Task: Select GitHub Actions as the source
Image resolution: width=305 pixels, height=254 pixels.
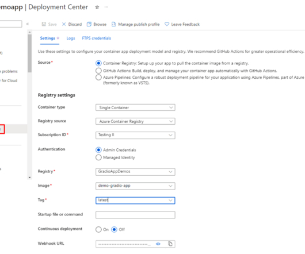Action: pos(98,71)
